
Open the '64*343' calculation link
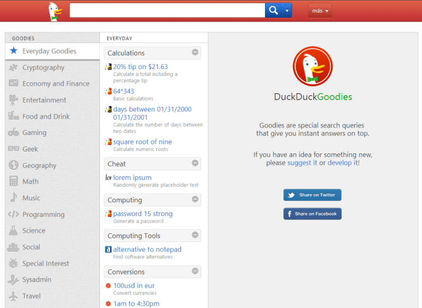[123, 91]
